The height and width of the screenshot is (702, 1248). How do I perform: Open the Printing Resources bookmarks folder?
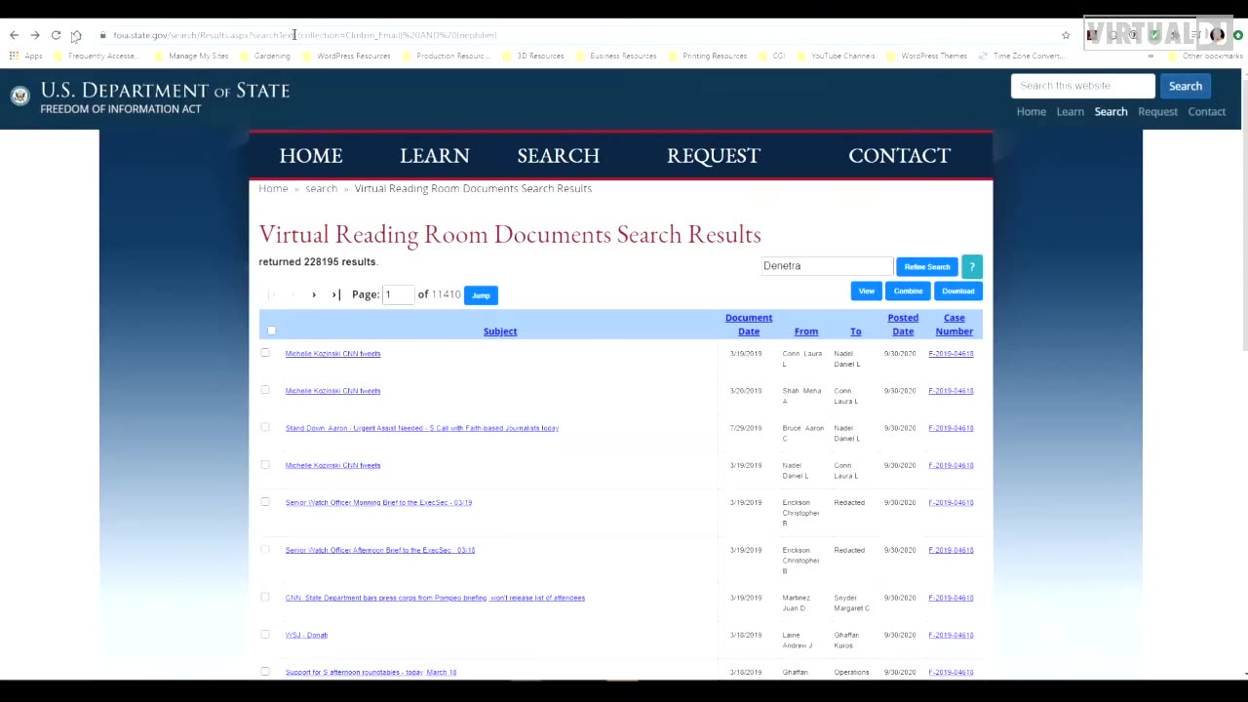coord(707,56)
